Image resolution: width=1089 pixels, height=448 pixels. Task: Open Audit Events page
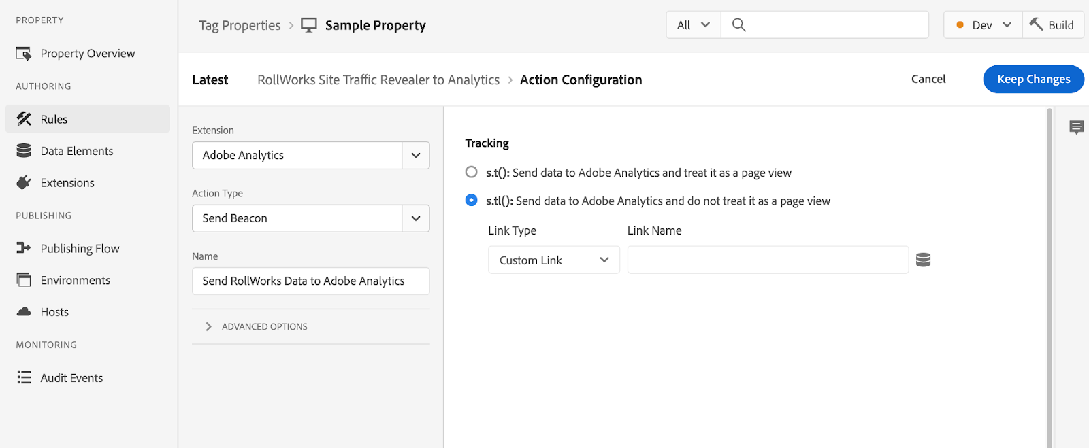click(x=88, y=377)
